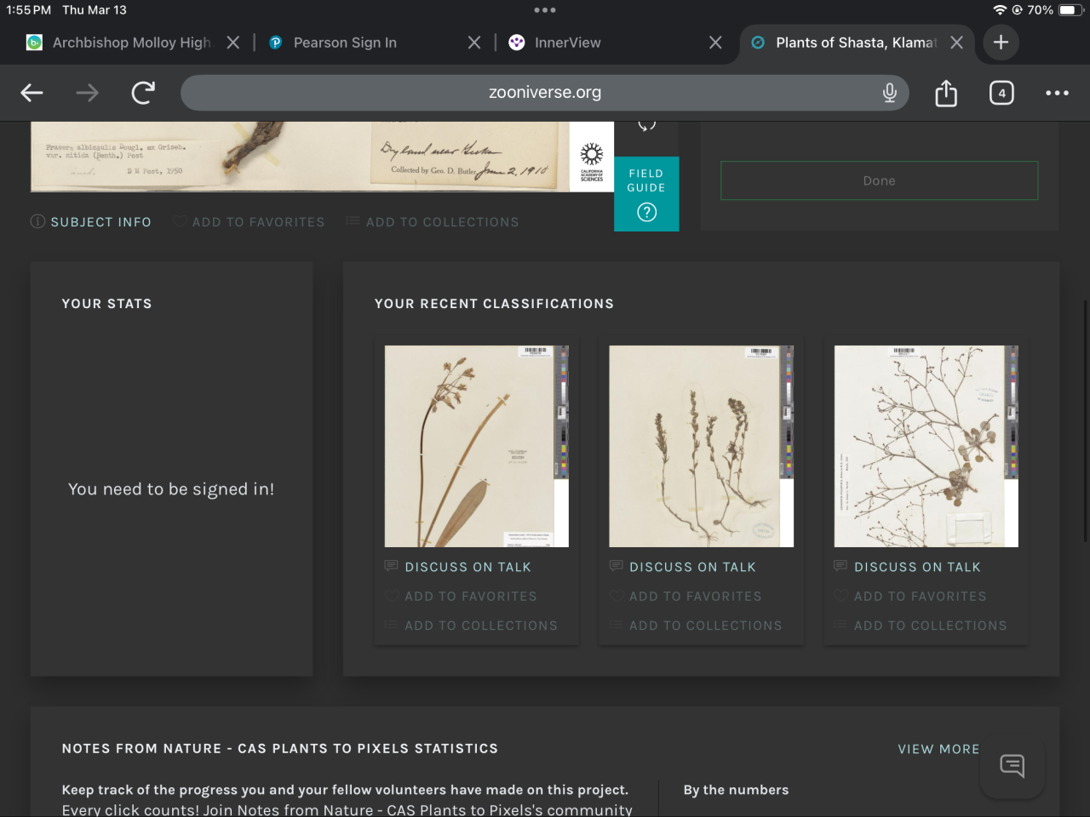Click the 'By the numbers' heading
Image resolution: width=1090 pixels, height=817 pixels.
pos(736,790)
